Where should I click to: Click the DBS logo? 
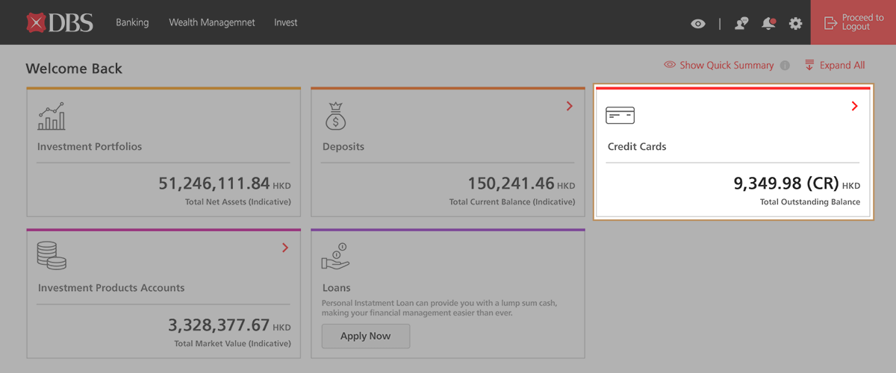coord(60,22)
